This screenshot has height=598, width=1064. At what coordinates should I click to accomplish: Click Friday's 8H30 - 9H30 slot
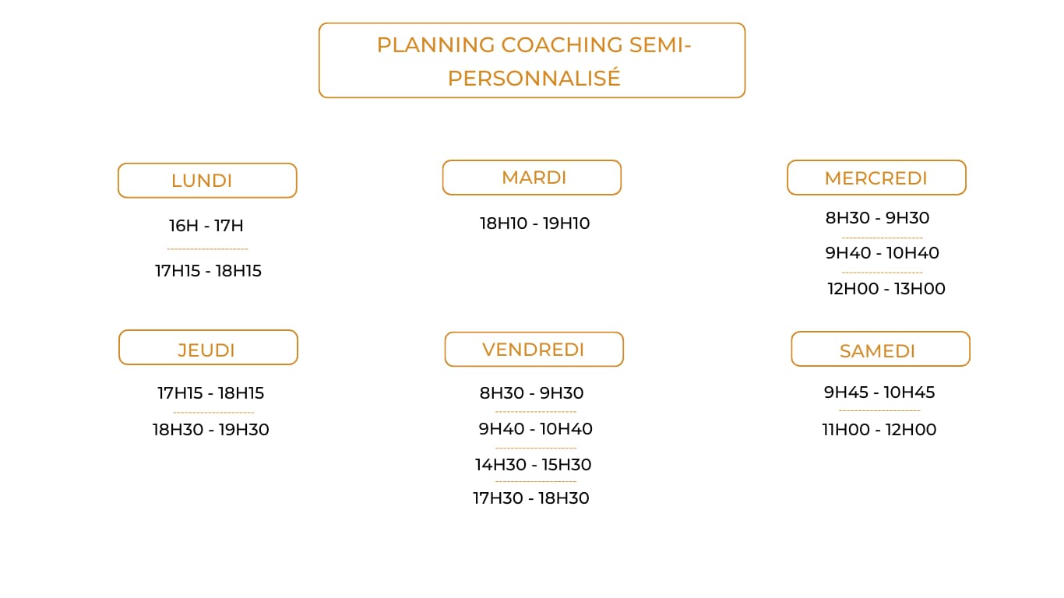tap(532, 393)
